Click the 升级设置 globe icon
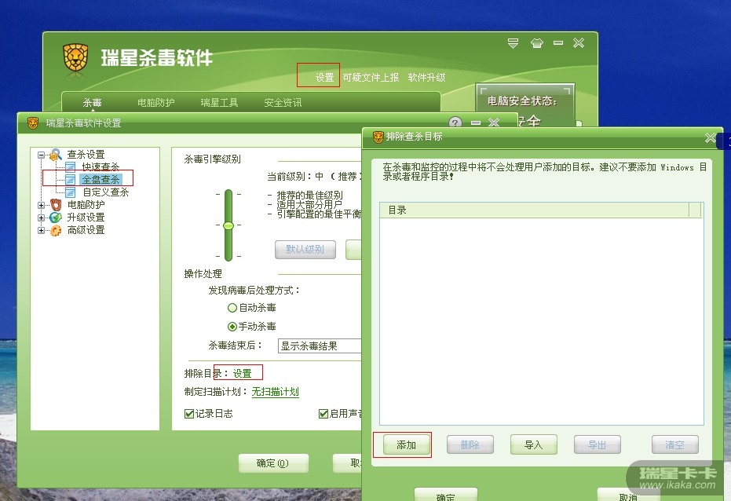731x501 pixels. tap(56, 218)
